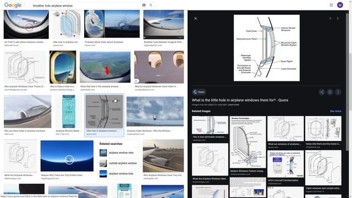
Task: Save the previewed image to collection
Action: tap(330, 92)
